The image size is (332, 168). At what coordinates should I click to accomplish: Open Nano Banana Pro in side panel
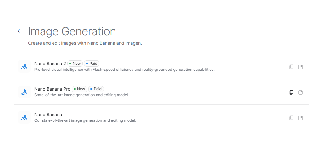click(301, 92)
